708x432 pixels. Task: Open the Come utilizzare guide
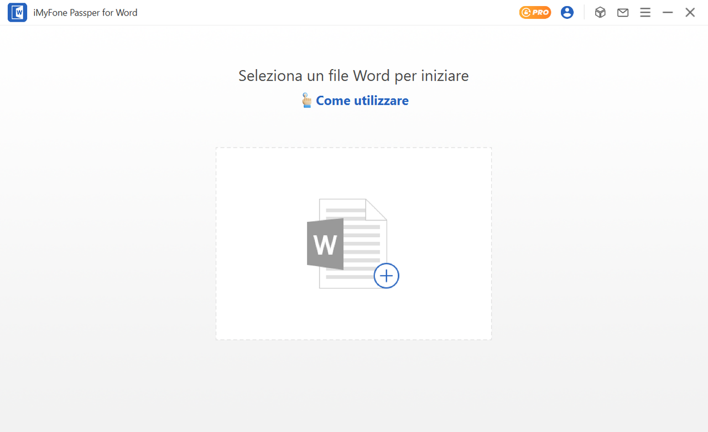(x=362, y=101)
